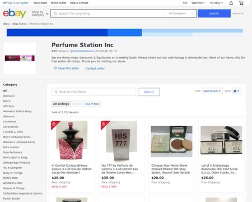Viewport: 252px width, 202px height.
Task: Open Lot of 2 Archipelago Botanicals title
Action: coord(220,169)
